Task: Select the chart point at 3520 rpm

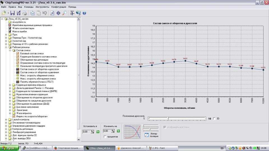Action: pyautogui.click(x=185, y=61)
